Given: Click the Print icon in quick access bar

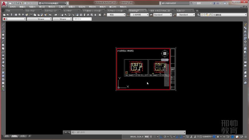Looking at the screenshot, I should [x=25, y=3].
